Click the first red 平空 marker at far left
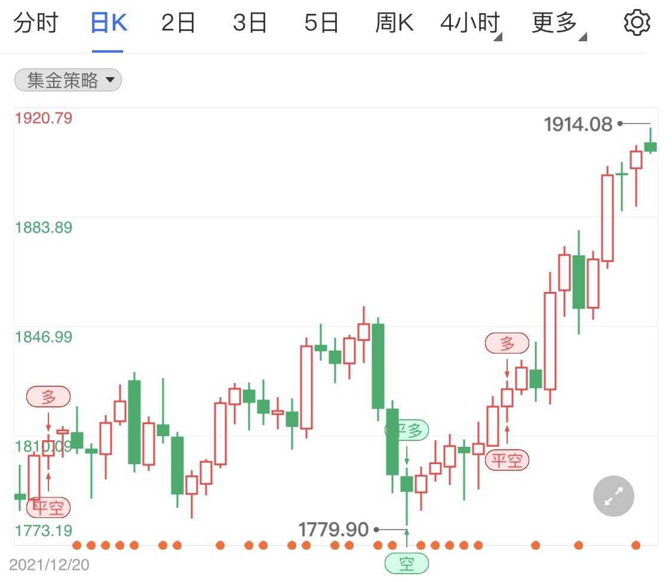The image size is (672, 582). click(49, 508)
